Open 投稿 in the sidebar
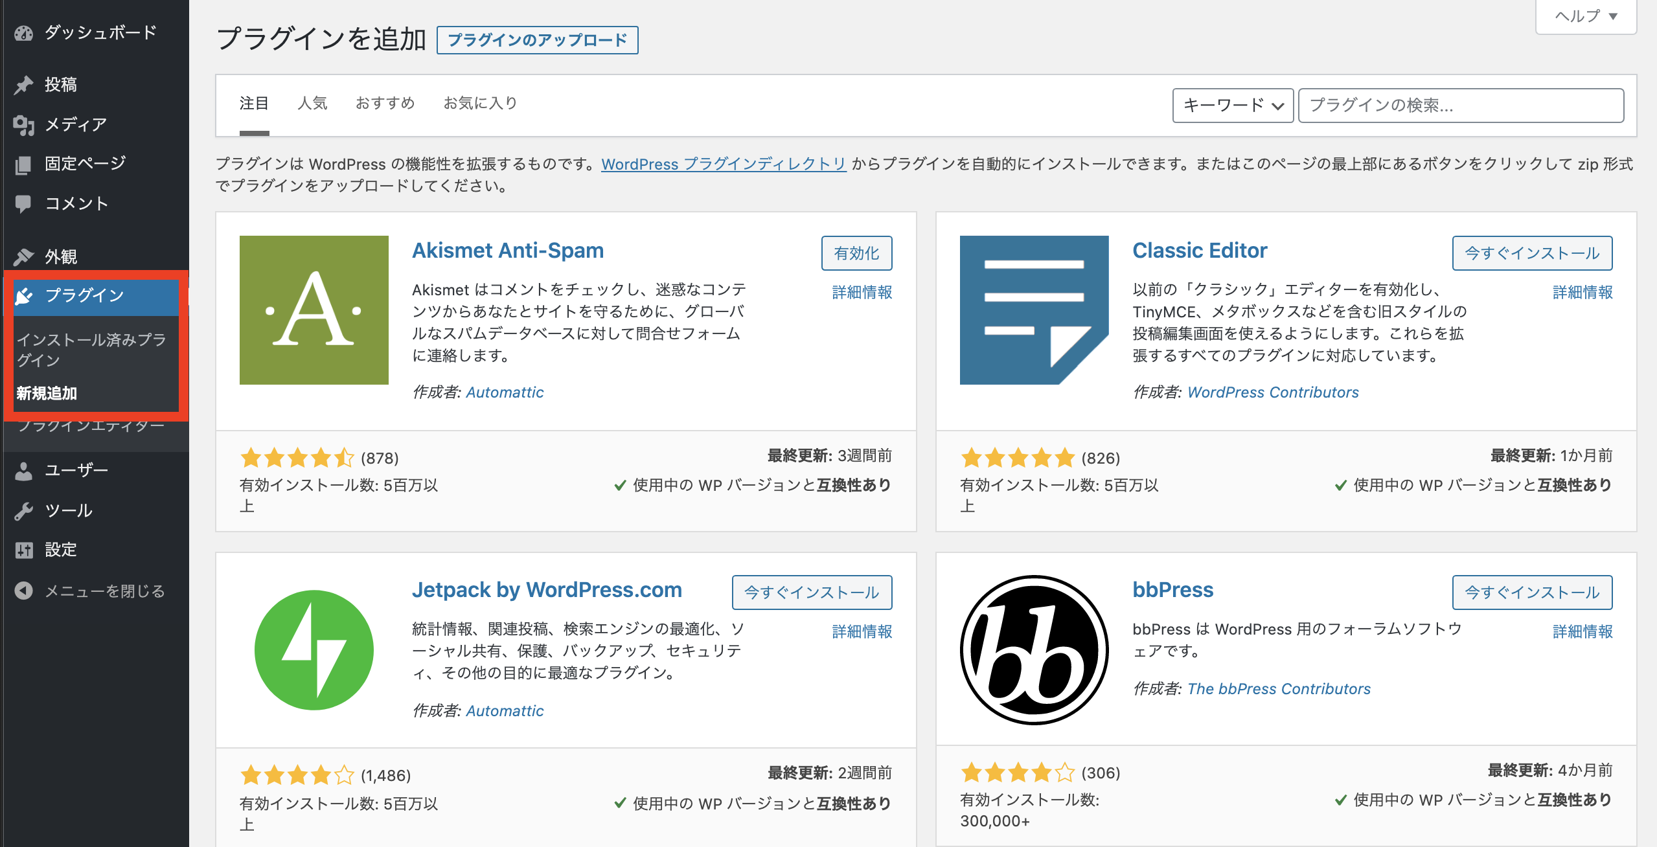Viewport: 1657px width, 847px height. point(96,85)
